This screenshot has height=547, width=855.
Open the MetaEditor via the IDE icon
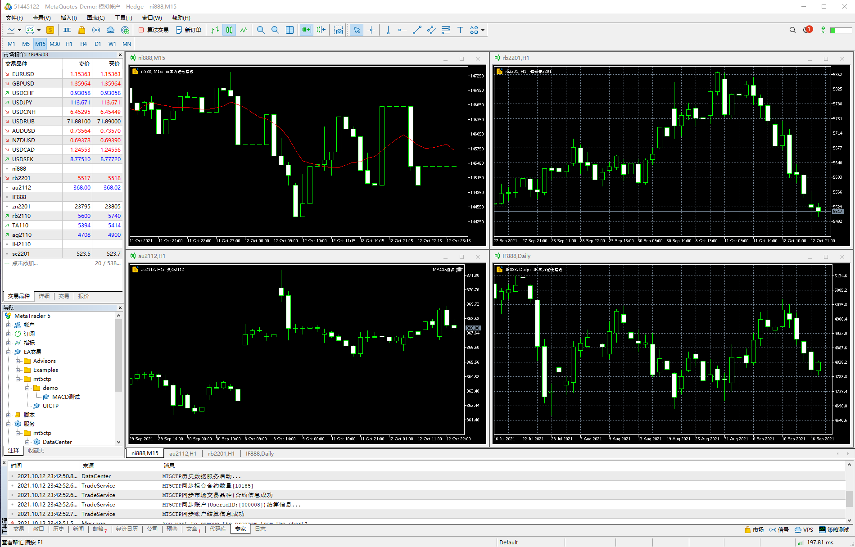(x=67, y=30)
